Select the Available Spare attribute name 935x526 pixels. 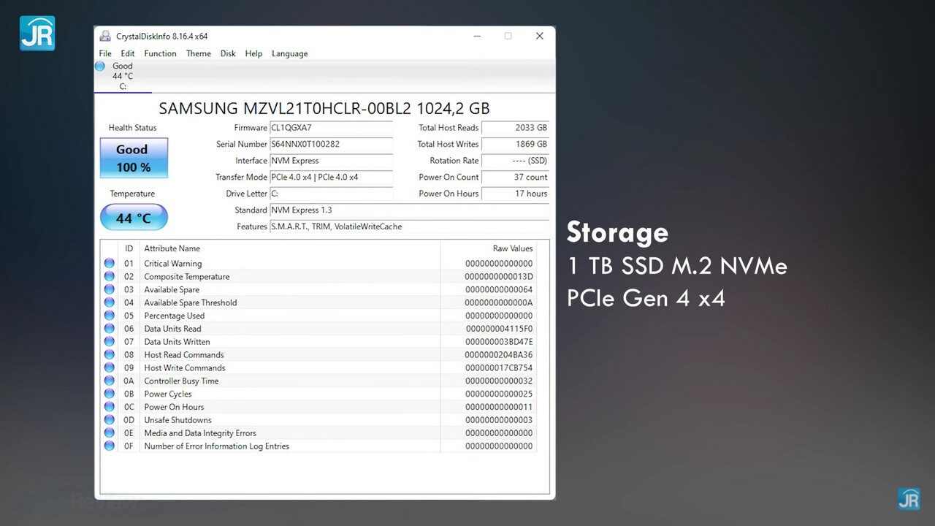(172, 289)
